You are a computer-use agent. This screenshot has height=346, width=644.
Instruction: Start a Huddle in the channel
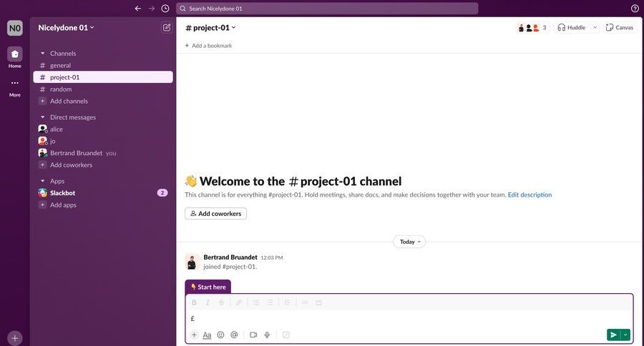[572, 27]
